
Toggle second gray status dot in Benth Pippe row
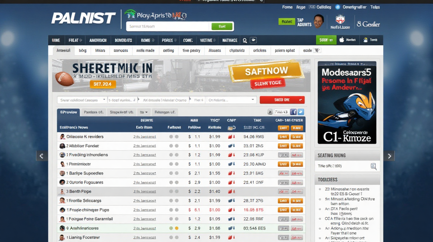(176, 192)
